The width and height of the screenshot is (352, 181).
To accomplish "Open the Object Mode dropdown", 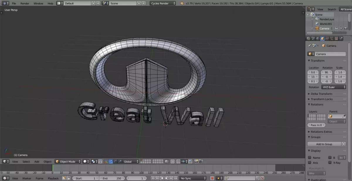I will (68, 161).
